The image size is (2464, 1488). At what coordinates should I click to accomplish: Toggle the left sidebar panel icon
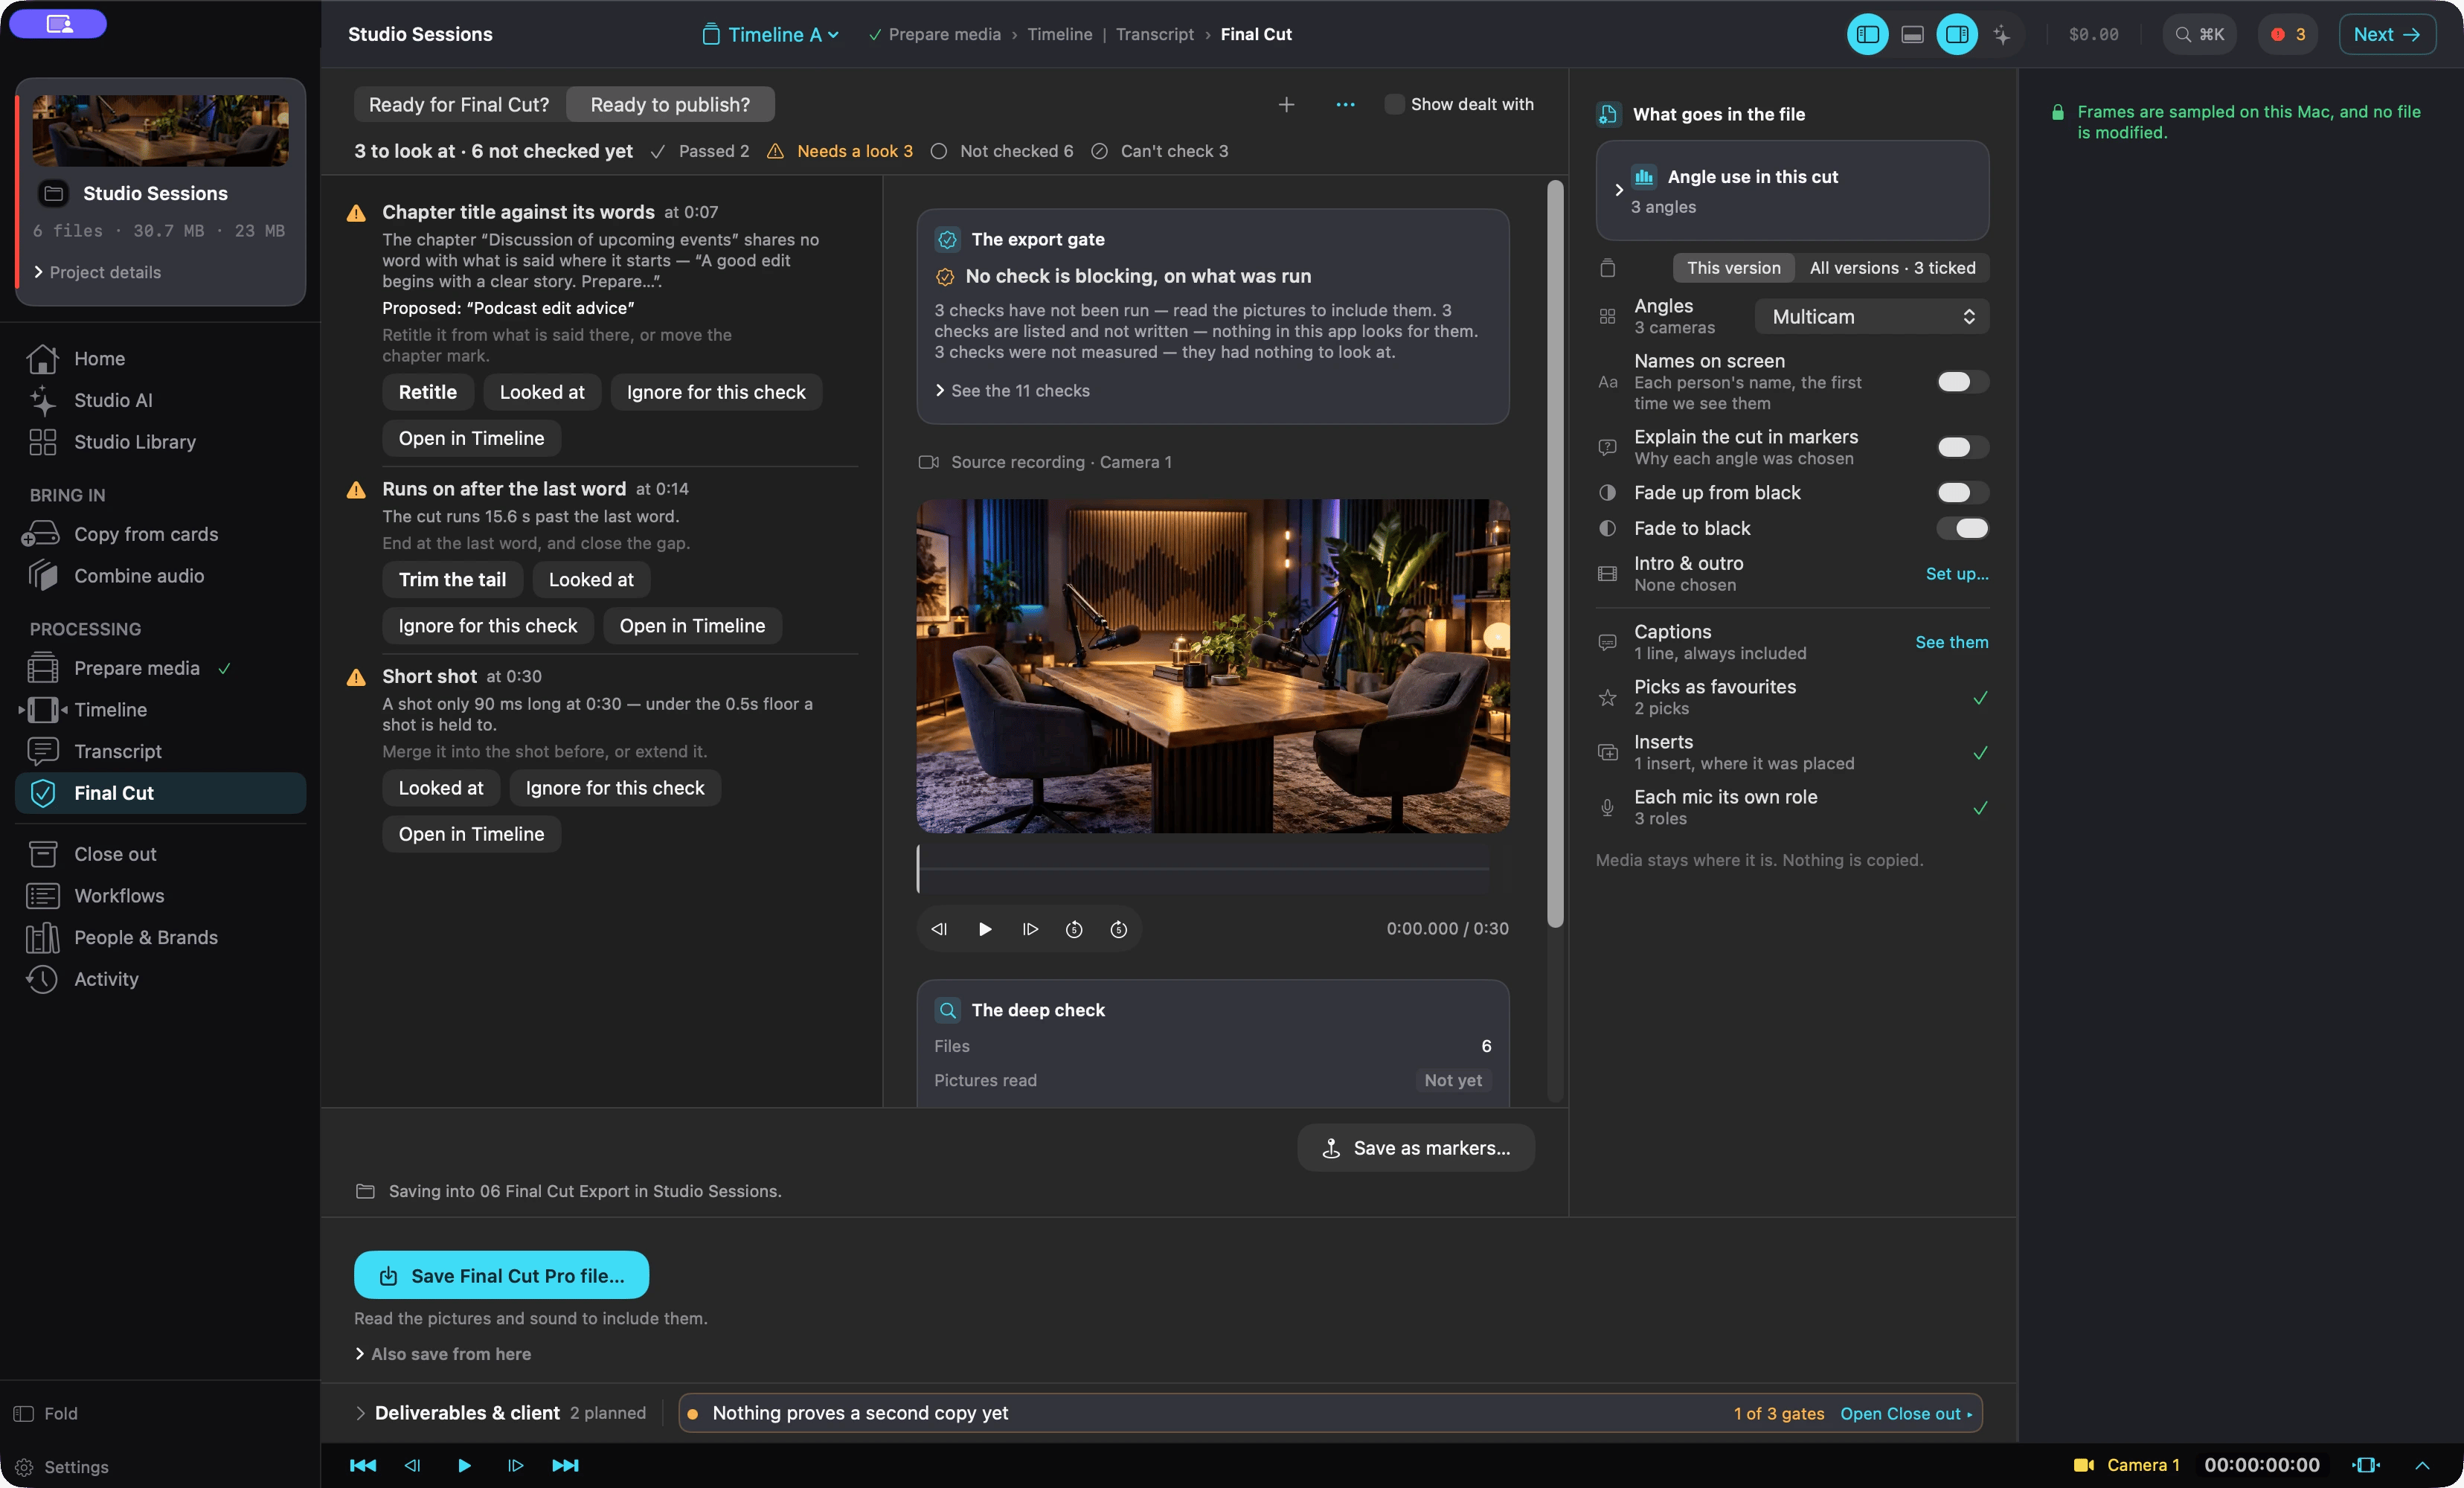tap(1867, 35)
